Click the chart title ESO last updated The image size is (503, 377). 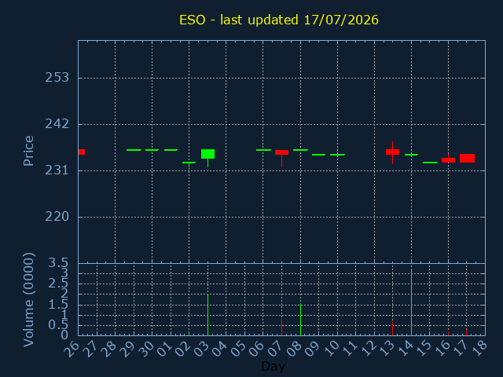(279, 20)
